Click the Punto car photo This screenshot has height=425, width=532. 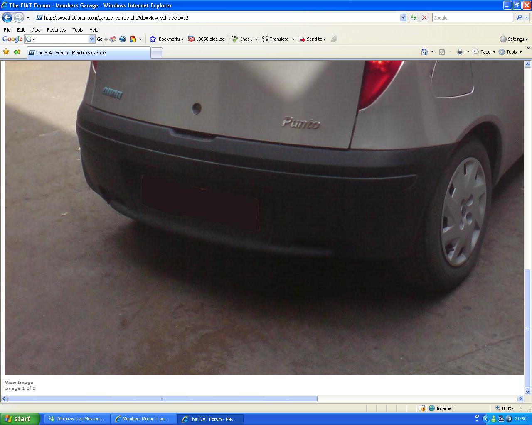264,218
